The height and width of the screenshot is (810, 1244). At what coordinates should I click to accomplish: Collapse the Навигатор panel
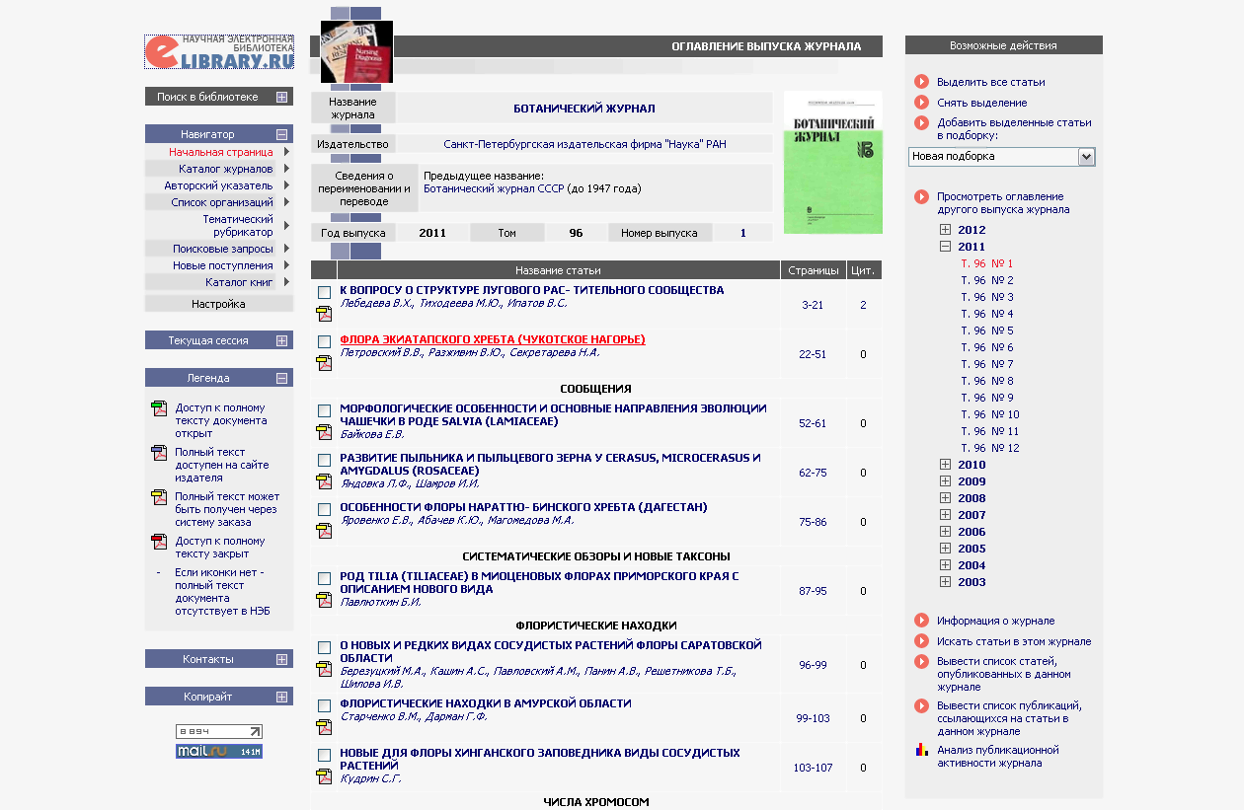(282, 134)
